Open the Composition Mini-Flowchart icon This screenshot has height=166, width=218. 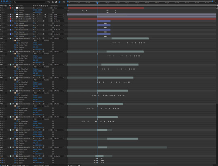click(48, 2)
